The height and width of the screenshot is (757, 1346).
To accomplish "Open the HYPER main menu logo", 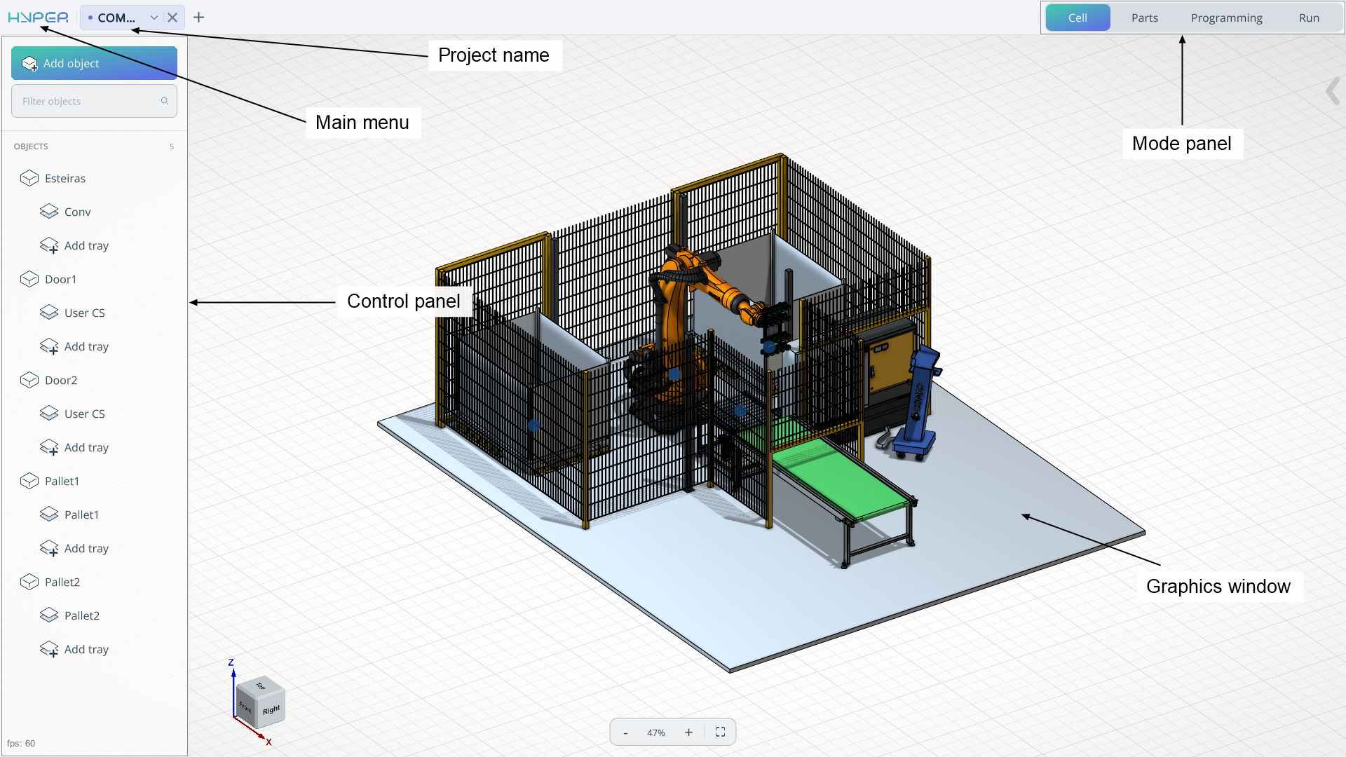I will pyautogui.click(x=38, y=18).
